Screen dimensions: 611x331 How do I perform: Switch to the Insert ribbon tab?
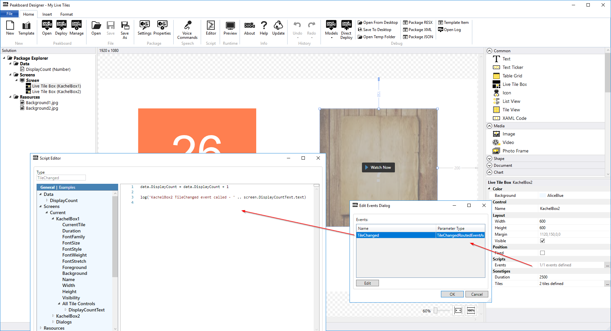47,14
